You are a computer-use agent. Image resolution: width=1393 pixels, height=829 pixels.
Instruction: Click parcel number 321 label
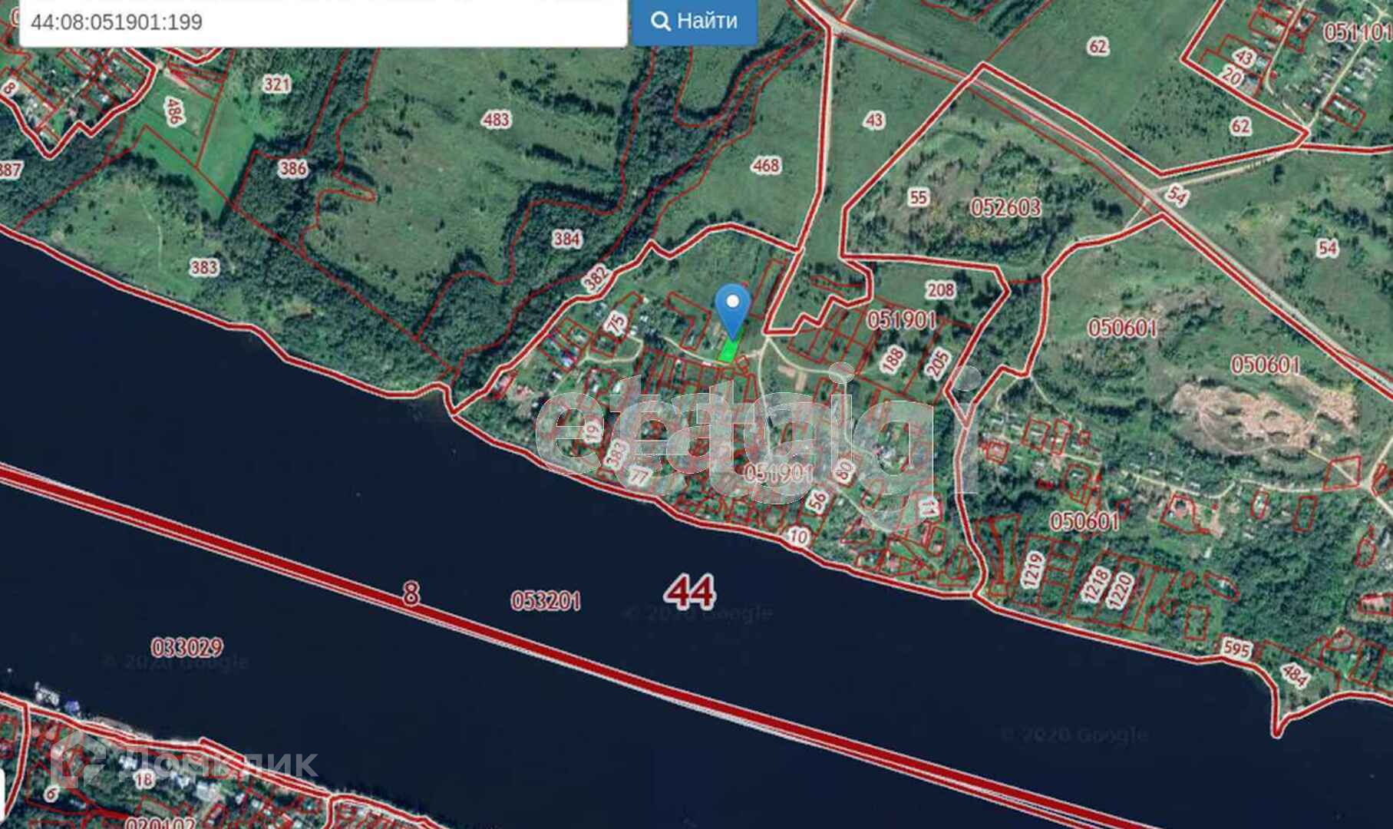click(x=276, y=84)
